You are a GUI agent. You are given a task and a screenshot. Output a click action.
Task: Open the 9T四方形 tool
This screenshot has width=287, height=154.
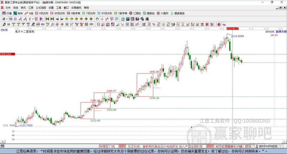(x=105, y=13)
